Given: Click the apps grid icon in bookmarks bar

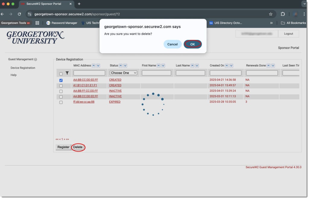Looking at the screenshot, I should click(37, 23).
